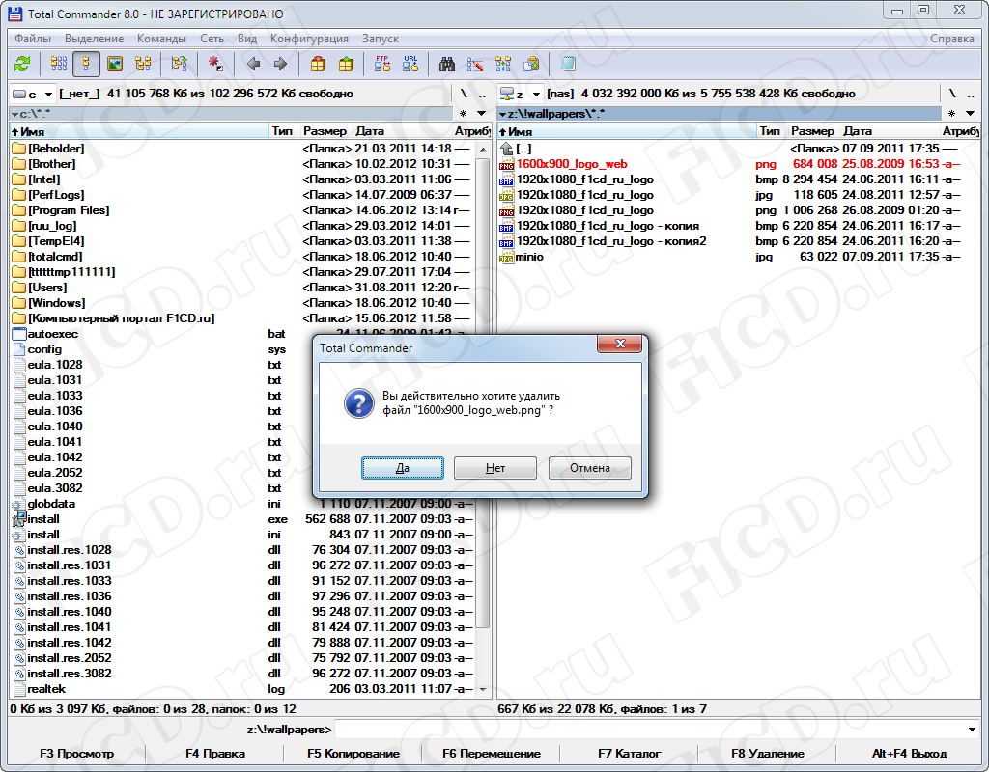Open the Справка help menu
This screenshot has height=772, width=989.
tap(951, 39)
